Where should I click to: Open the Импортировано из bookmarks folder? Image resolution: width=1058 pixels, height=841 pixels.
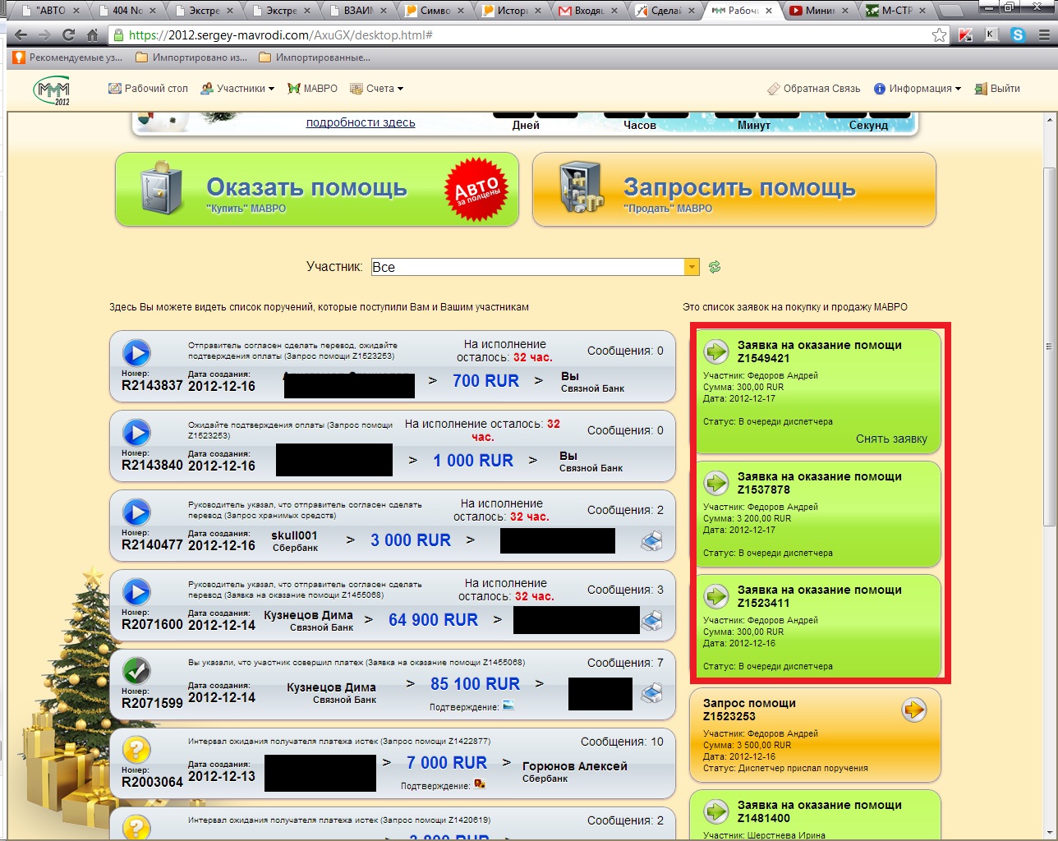click(x=191, y=57)
